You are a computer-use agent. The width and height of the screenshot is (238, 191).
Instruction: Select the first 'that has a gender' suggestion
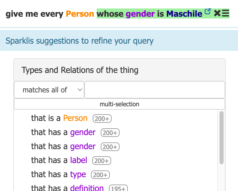63,132
